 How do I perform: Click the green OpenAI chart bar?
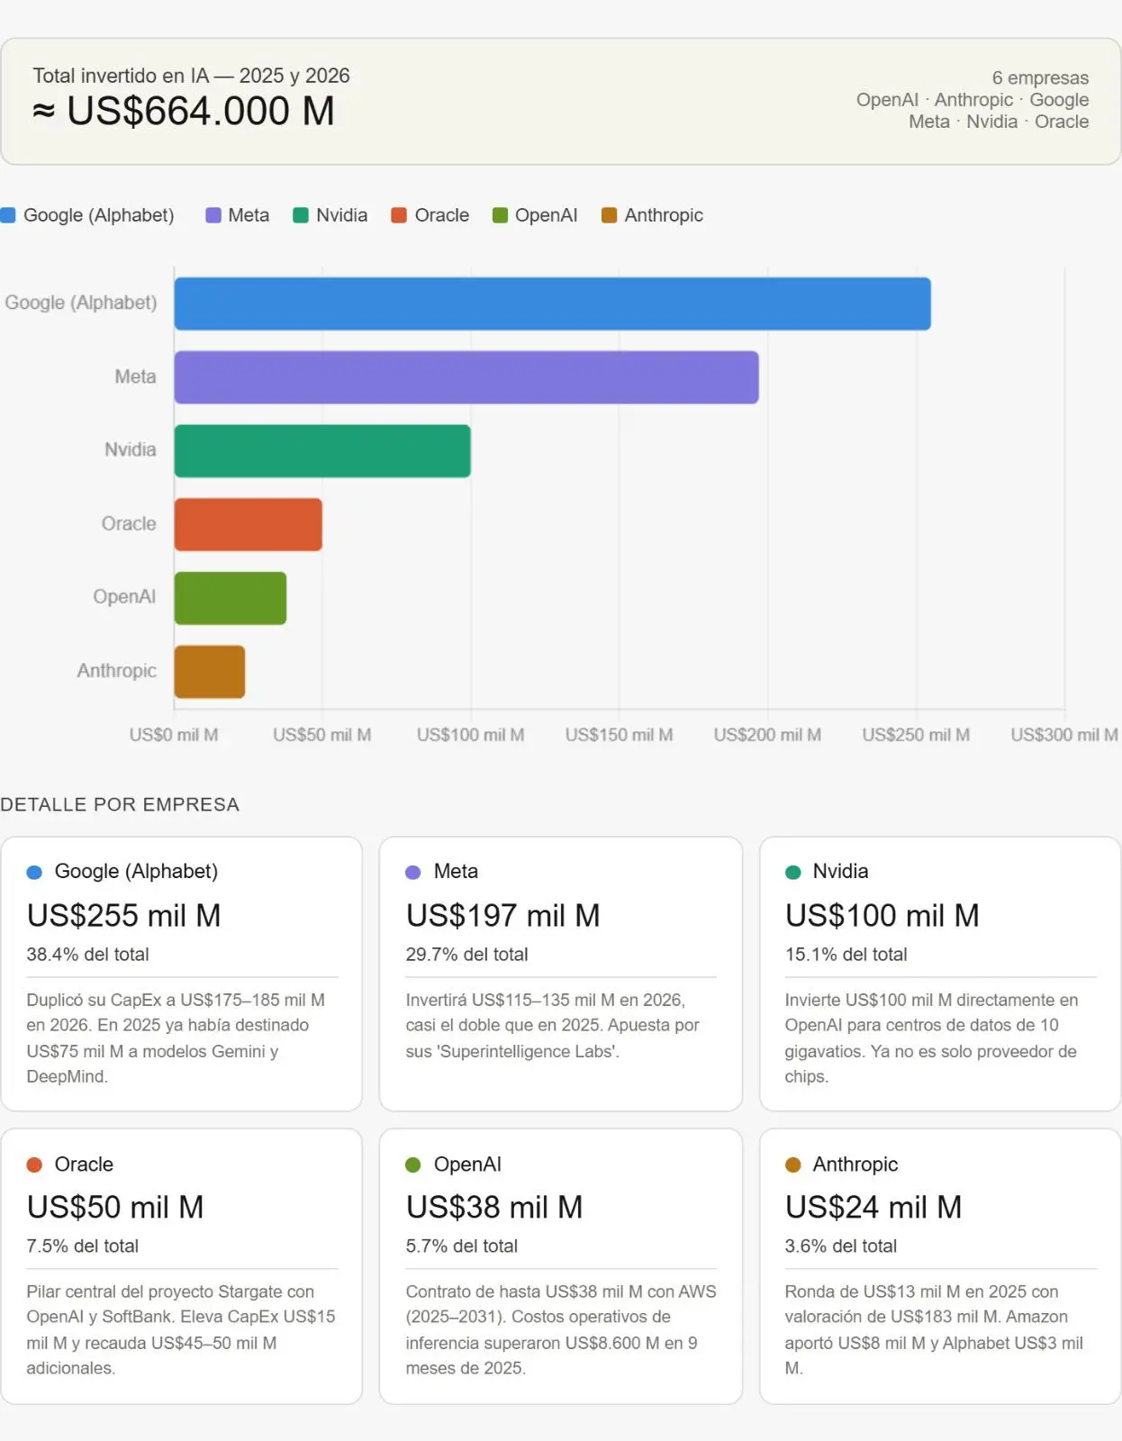[x=231, y=598]
